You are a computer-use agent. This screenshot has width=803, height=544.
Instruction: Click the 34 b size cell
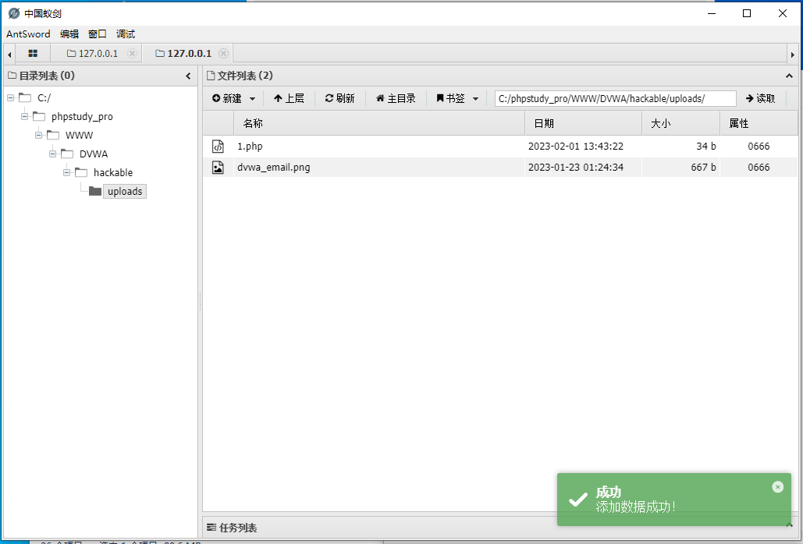(x=705, y=147)
